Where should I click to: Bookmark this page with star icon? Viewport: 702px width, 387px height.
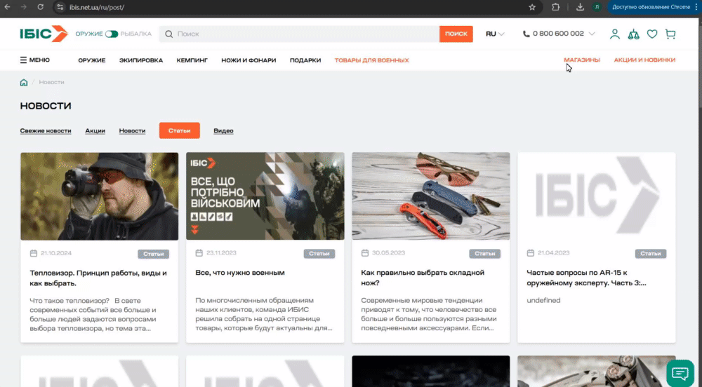coord(532,7)
